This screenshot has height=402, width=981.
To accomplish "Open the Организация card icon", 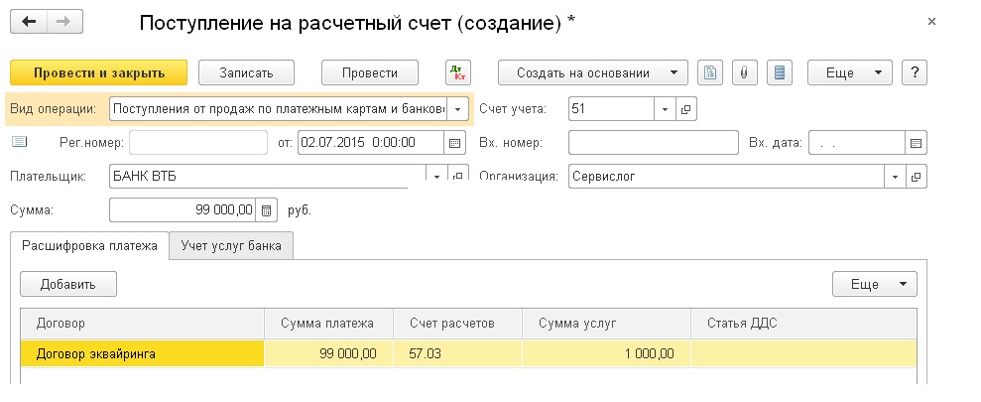I will click(x=916, y=177).
